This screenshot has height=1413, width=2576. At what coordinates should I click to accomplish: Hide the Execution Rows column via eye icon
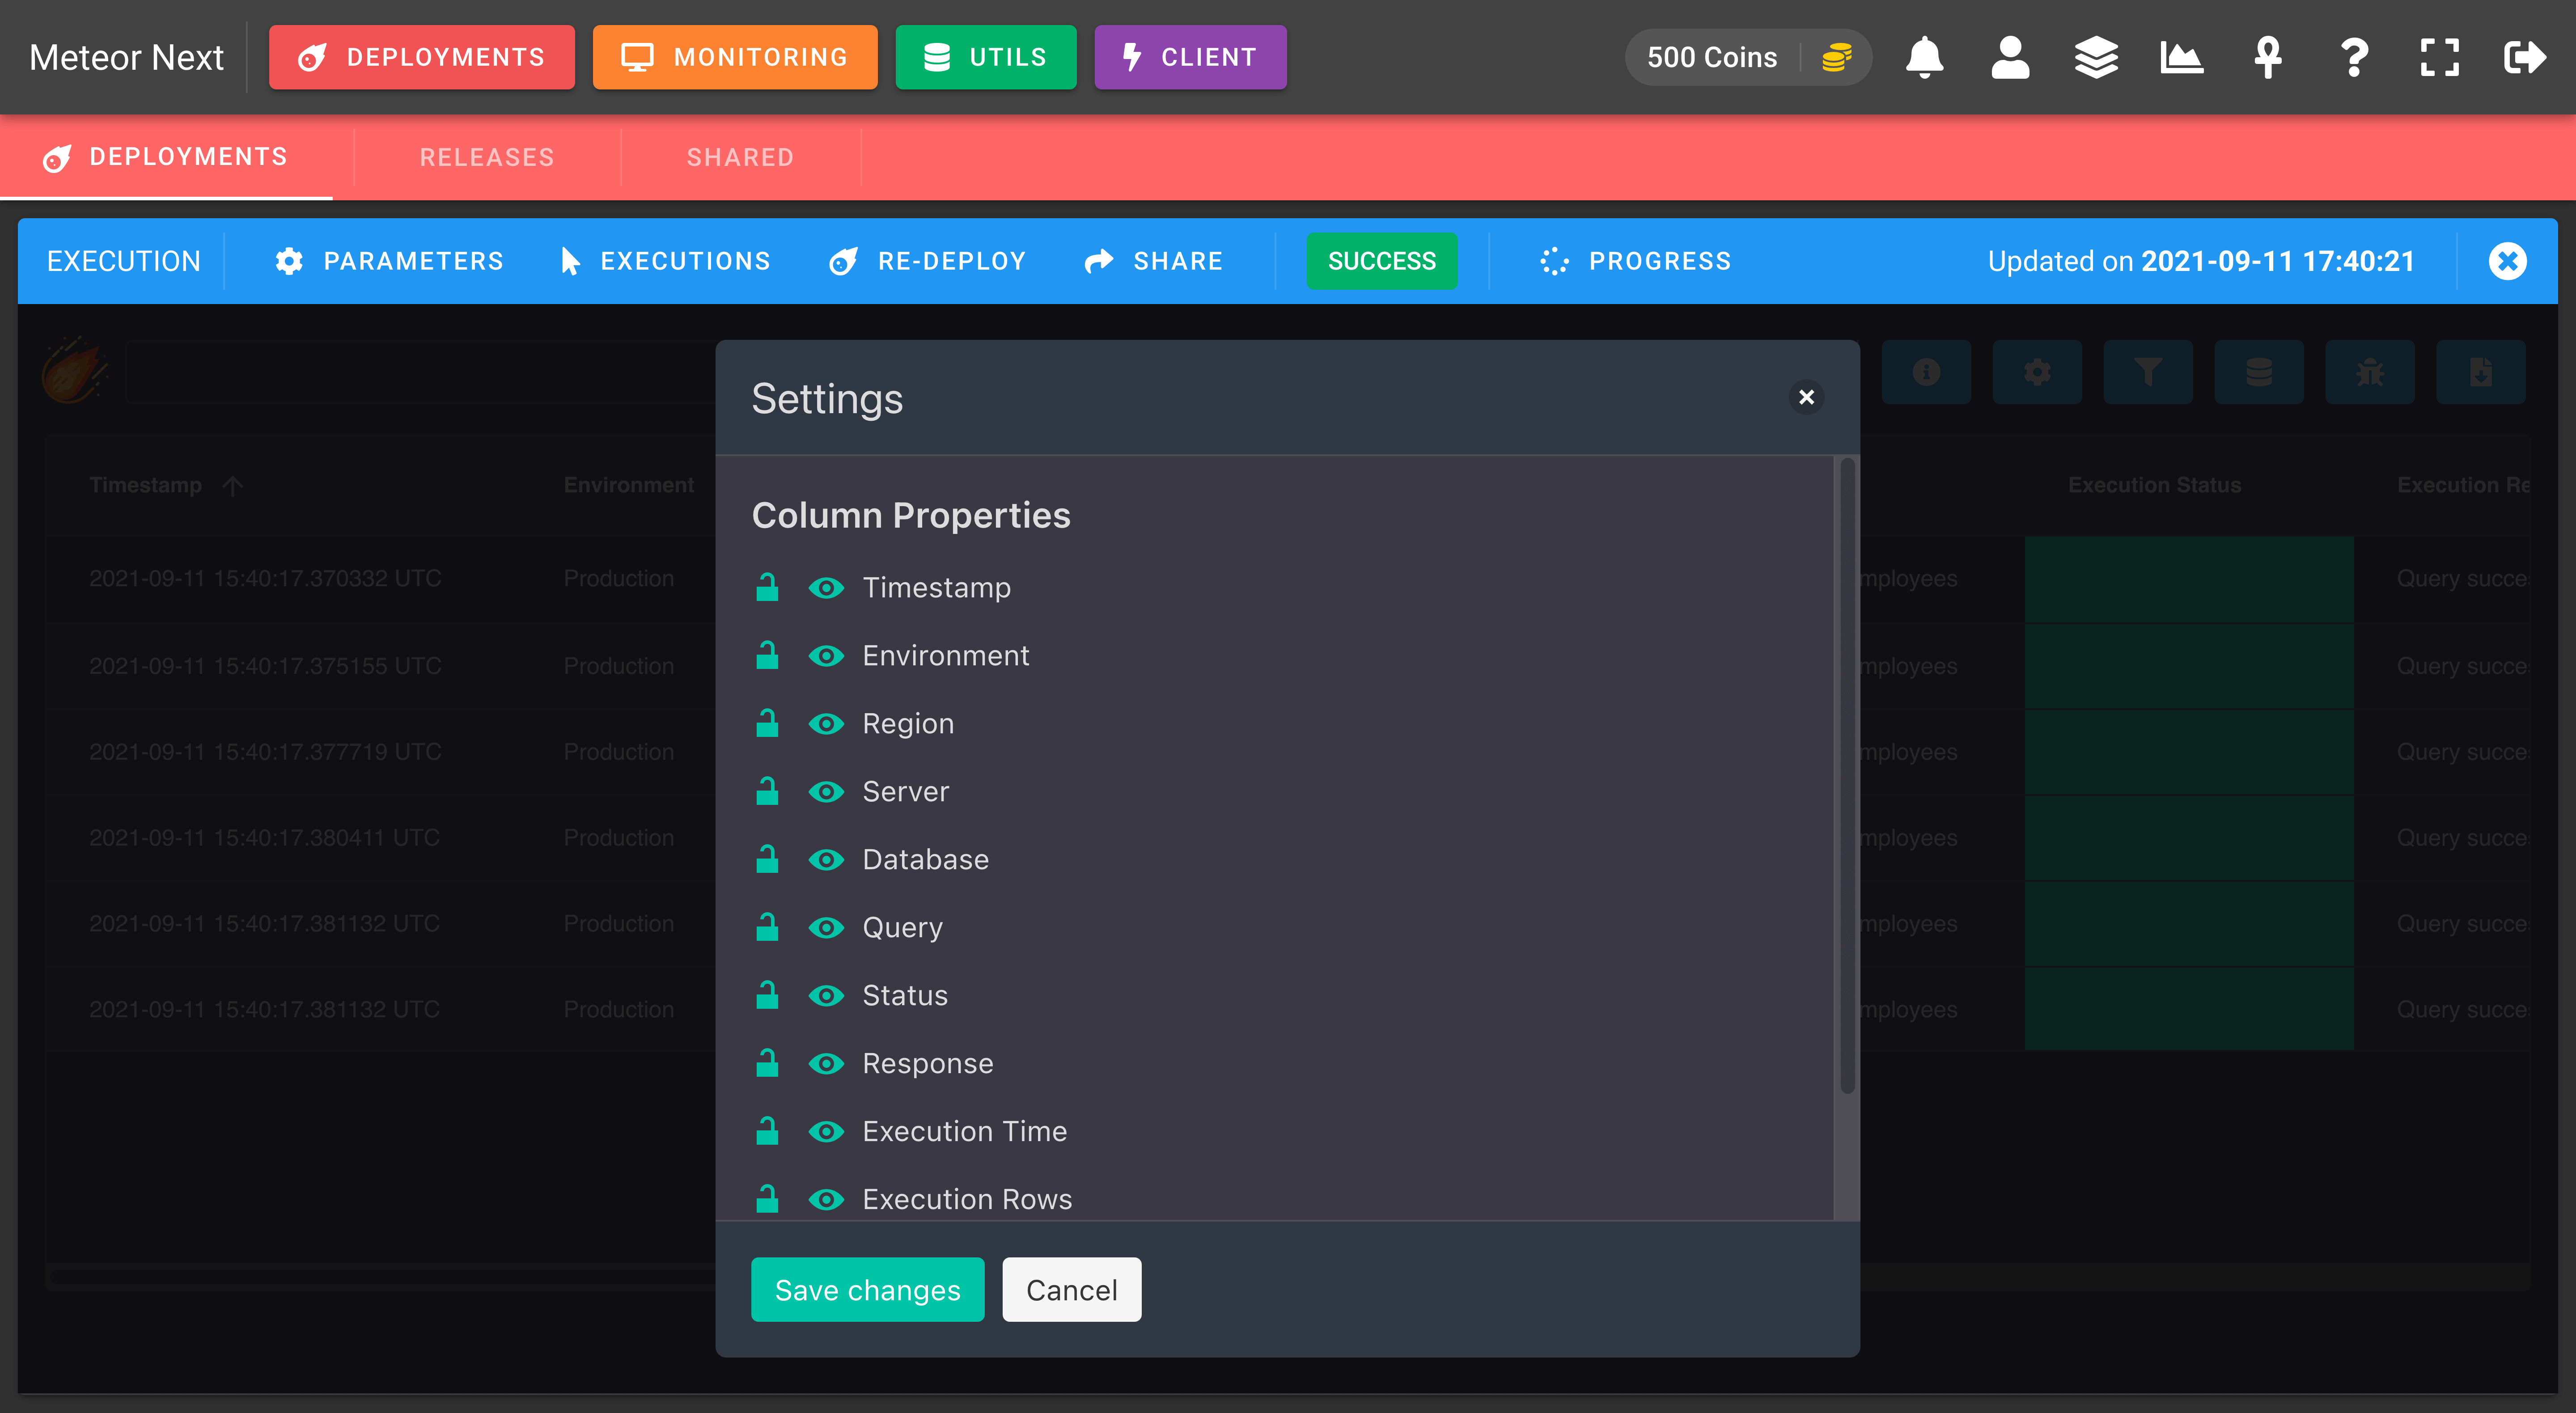[x=826, y=1200]
